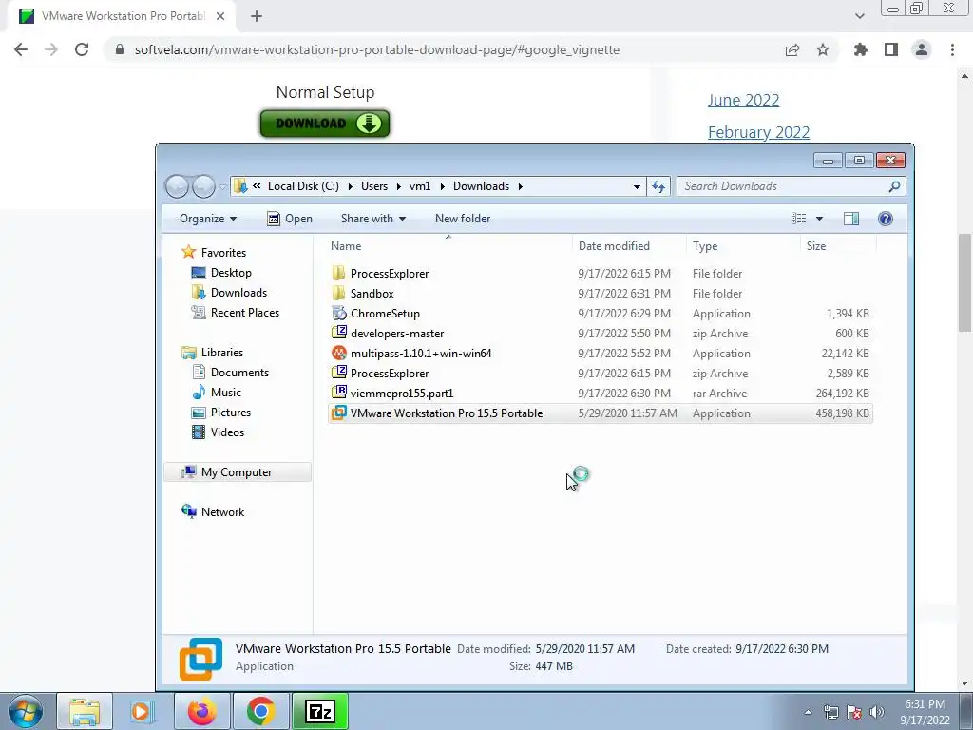
Task: Share this page icon in address bar
Action: click(792, 49)
